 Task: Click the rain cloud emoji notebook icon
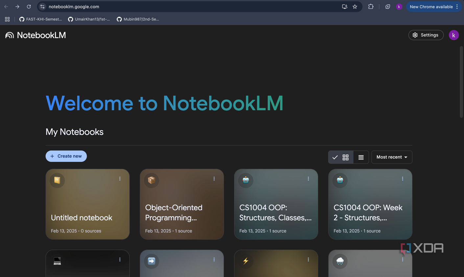(340, 261)
